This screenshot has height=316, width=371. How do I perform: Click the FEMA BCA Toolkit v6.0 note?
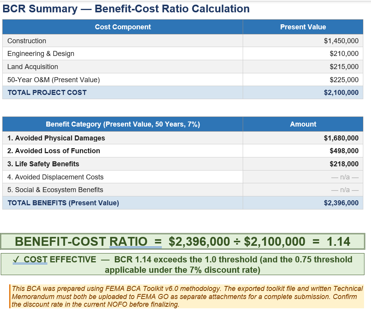click(187, 296)
